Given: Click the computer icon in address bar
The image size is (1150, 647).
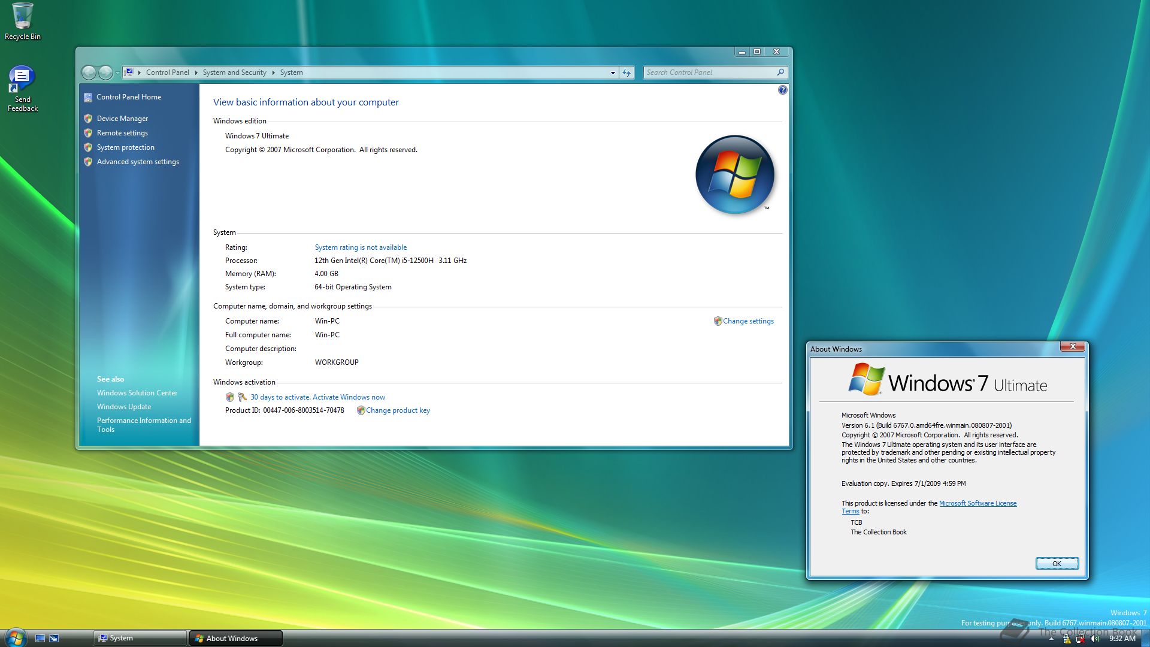Looking at the screenshot, I should click(x=129, y=72).
